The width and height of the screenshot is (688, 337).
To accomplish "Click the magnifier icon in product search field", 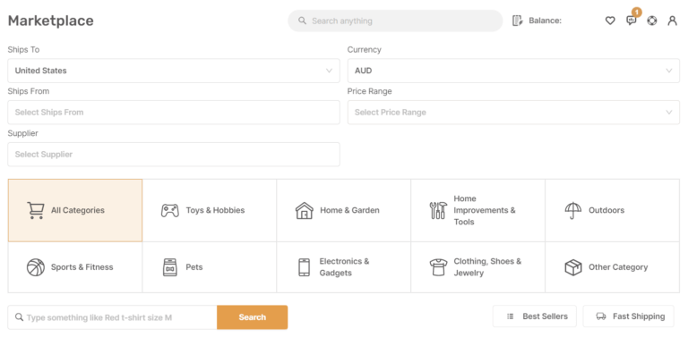I will click(19, 316).
